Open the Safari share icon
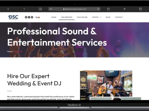Image resolution: width=149 pixels, height=111 pixels. coord(108,9)
